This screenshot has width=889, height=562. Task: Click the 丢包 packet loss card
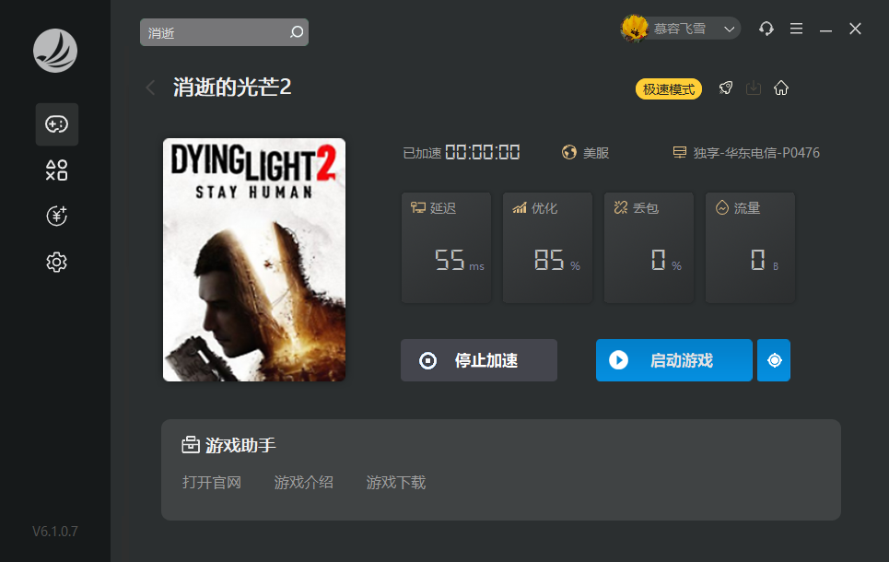pos(649,247)
